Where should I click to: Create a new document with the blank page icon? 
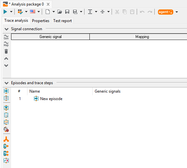click(x=48, y=12)
